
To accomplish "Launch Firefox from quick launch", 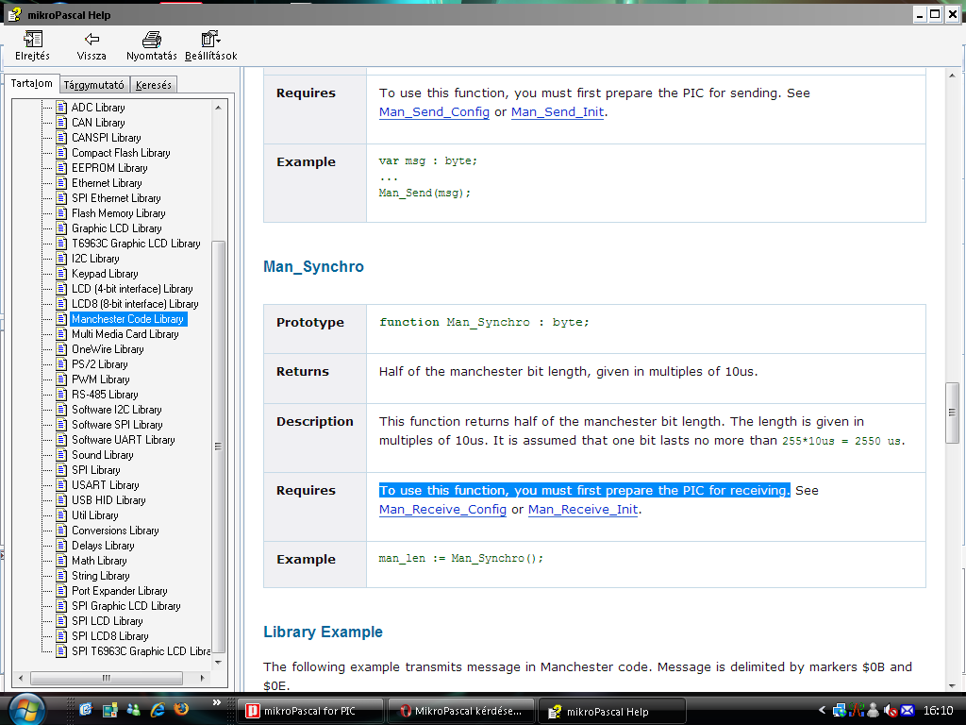I will [181, 710].
